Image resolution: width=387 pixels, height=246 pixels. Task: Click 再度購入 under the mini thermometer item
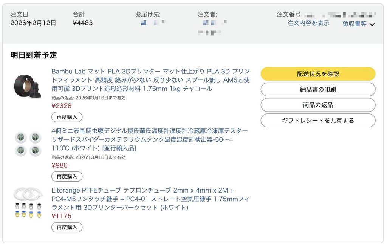(x=67, y=176)
